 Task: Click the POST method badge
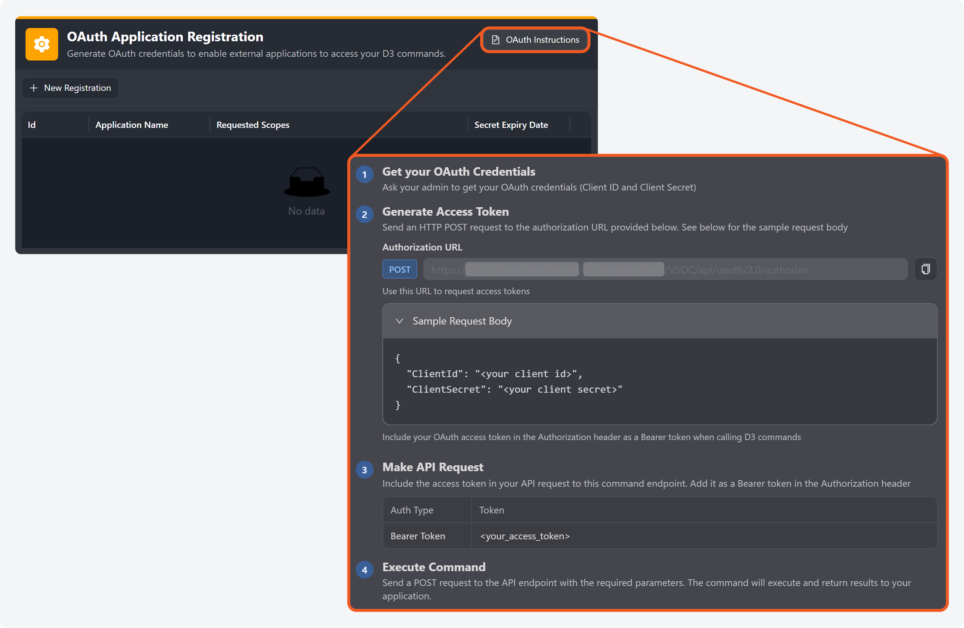399,270
